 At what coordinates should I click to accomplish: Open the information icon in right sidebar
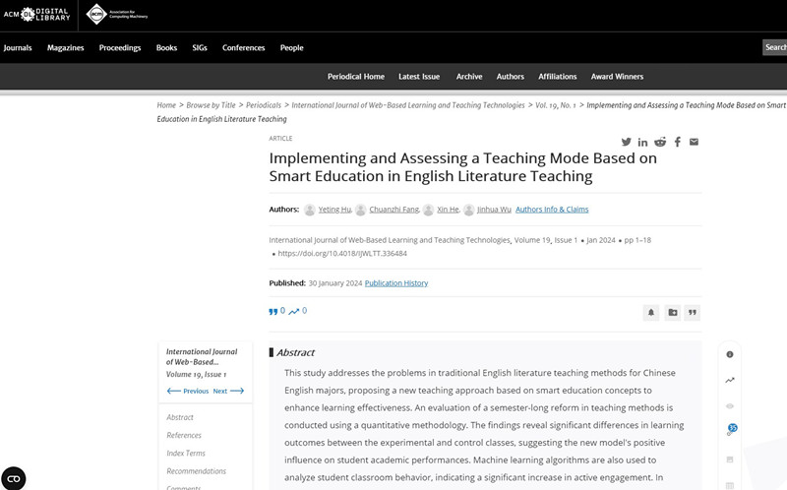pos(730,354)
